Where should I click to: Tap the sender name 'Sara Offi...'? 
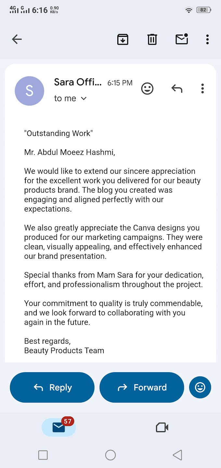point(78,82)
